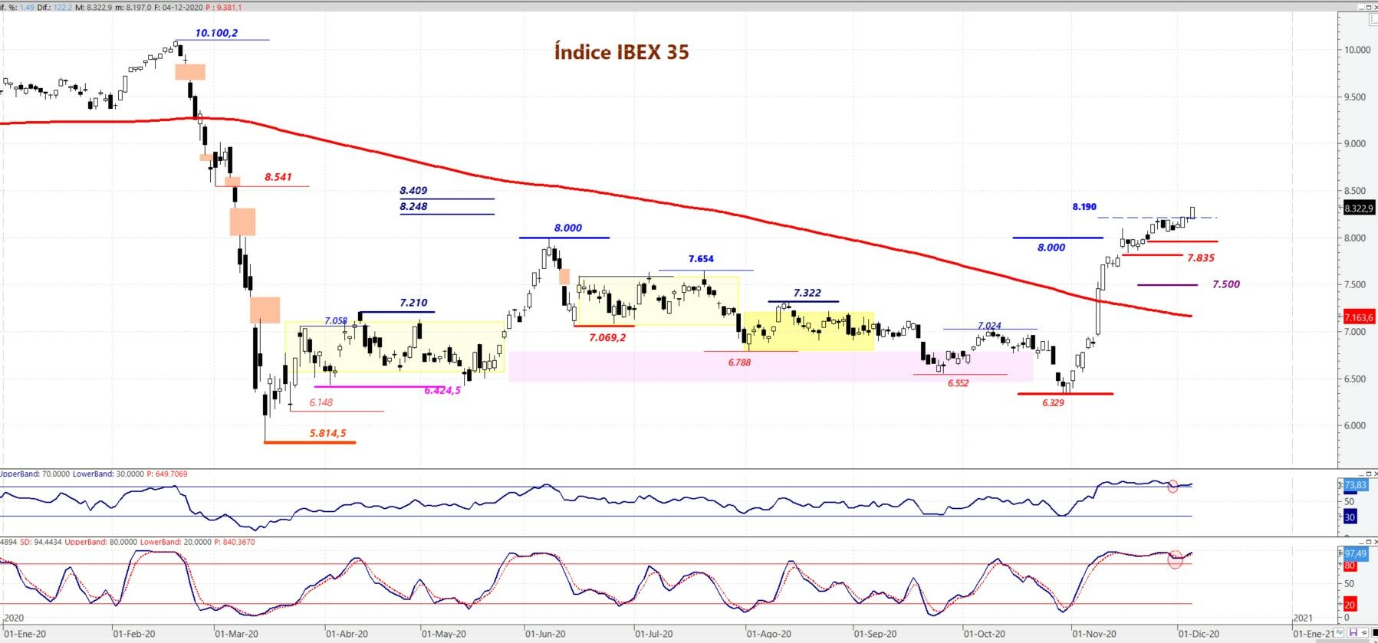The width and height of the screenshot is (1378, 643).
Task: Click the black square icon at bottom right
Action: (1374, 633)
